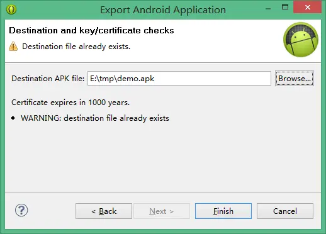Image resolution: width=326 pixels, height=234 pixels.
Task: Complete the export with Finish
Action: (223, 211)
